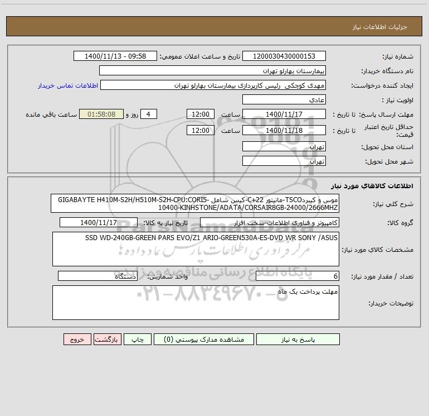Click the countdown timer 01:58:08
Viewport: 429px width, 416px height.
pos(101,114)
